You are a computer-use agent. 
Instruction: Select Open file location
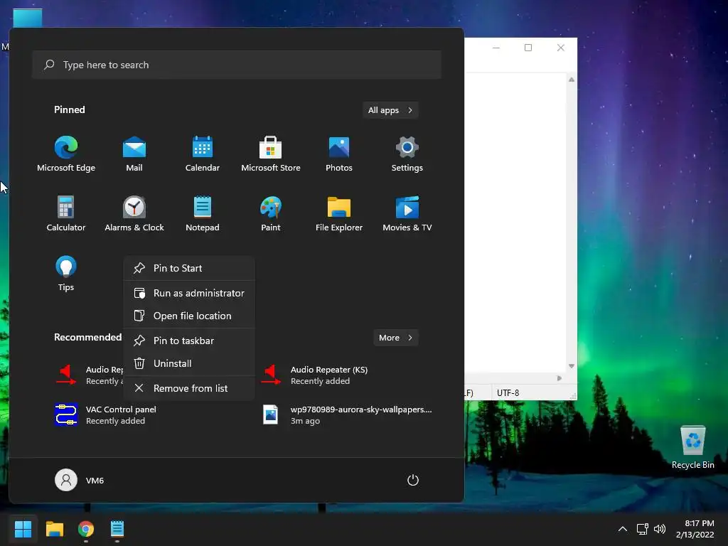(x=189, y=316)
